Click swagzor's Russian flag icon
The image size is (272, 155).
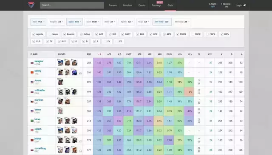coord(32,63)
